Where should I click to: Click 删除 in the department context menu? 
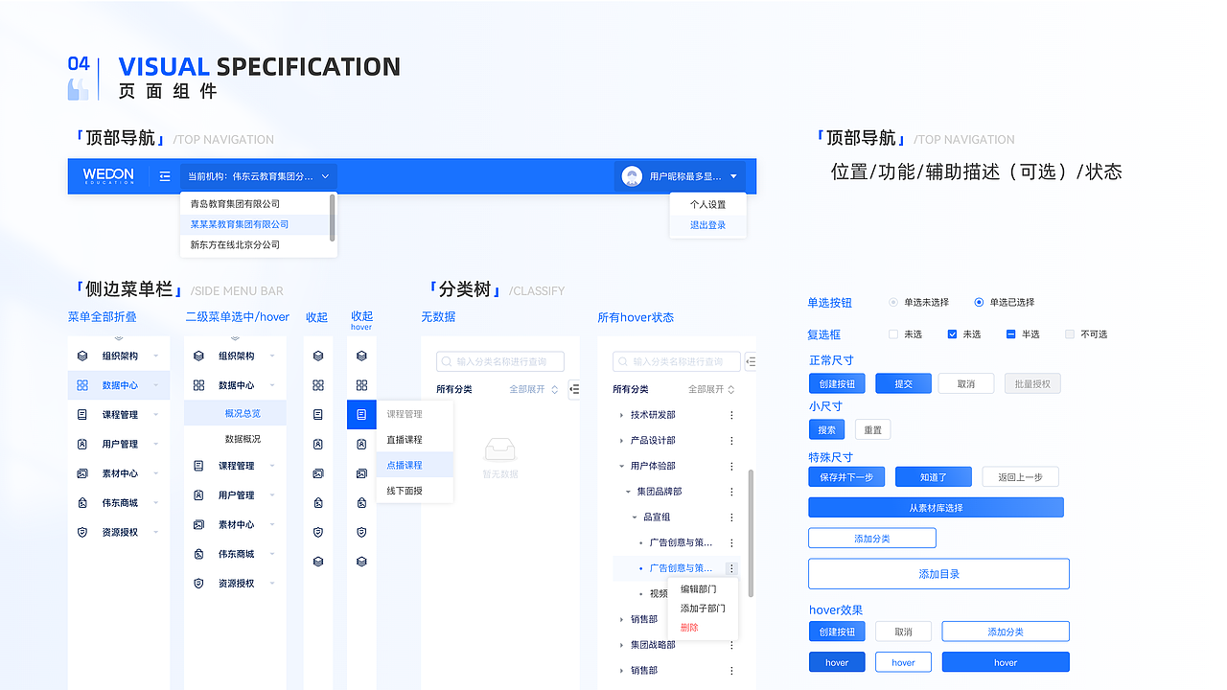pyautogui.click(x=689, y=626)
